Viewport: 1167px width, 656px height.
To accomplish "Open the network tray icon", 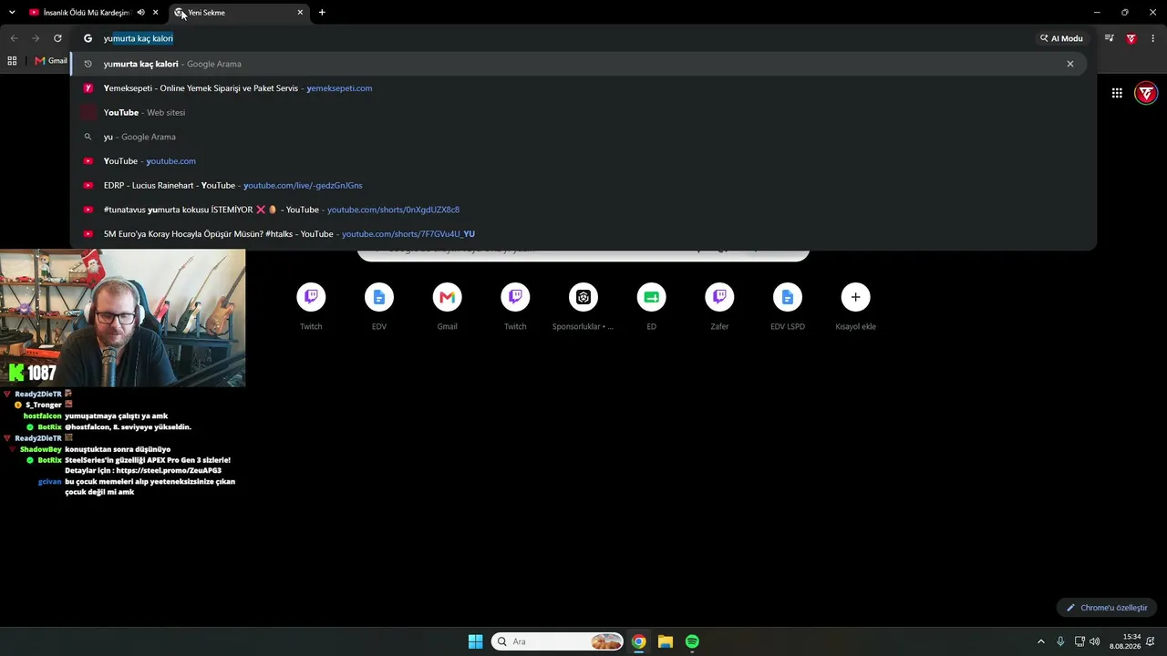I will tap(1079, 641).
